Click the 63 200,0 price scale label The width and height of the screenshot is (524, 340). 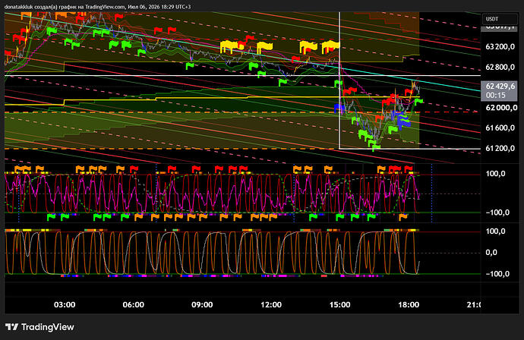click(500, 47)
